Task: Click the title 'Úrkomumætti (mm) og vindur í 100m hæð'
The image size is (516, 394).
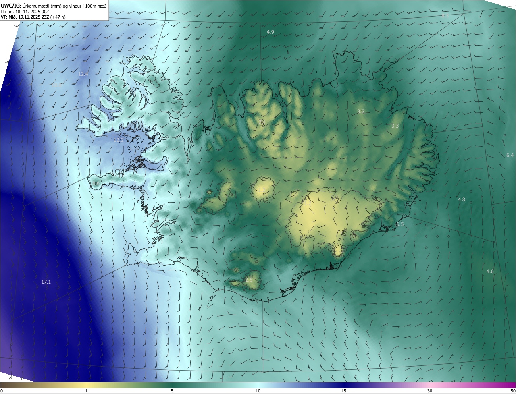Action: click(x=64, y=6)
